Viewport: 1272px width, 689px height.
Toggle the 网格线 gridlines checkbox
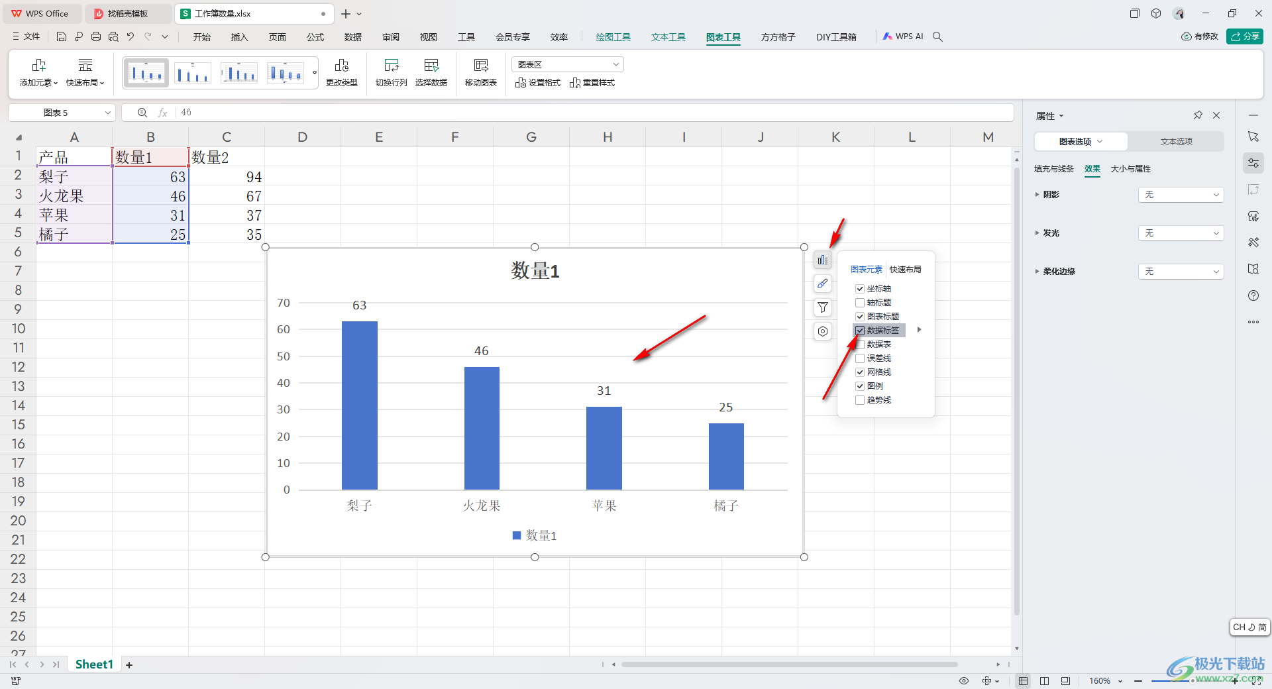click(860, 372)
